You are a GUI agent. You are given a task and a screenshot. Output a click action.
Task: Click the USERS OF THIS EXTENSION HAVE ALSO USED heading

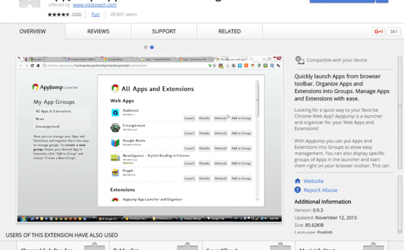pos(62,235)
